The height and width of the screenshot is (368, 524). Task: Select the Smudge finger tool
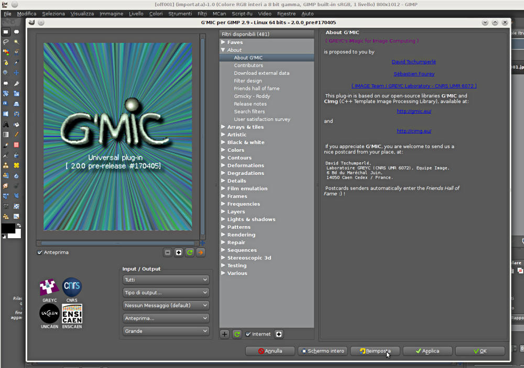(x=6, y=186)
